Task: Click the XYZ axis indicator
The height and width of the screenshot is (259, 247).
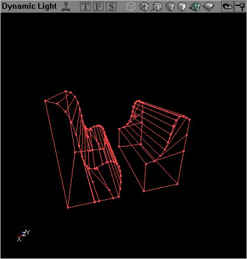Action: pyautogui.click(x=24, y=236)
